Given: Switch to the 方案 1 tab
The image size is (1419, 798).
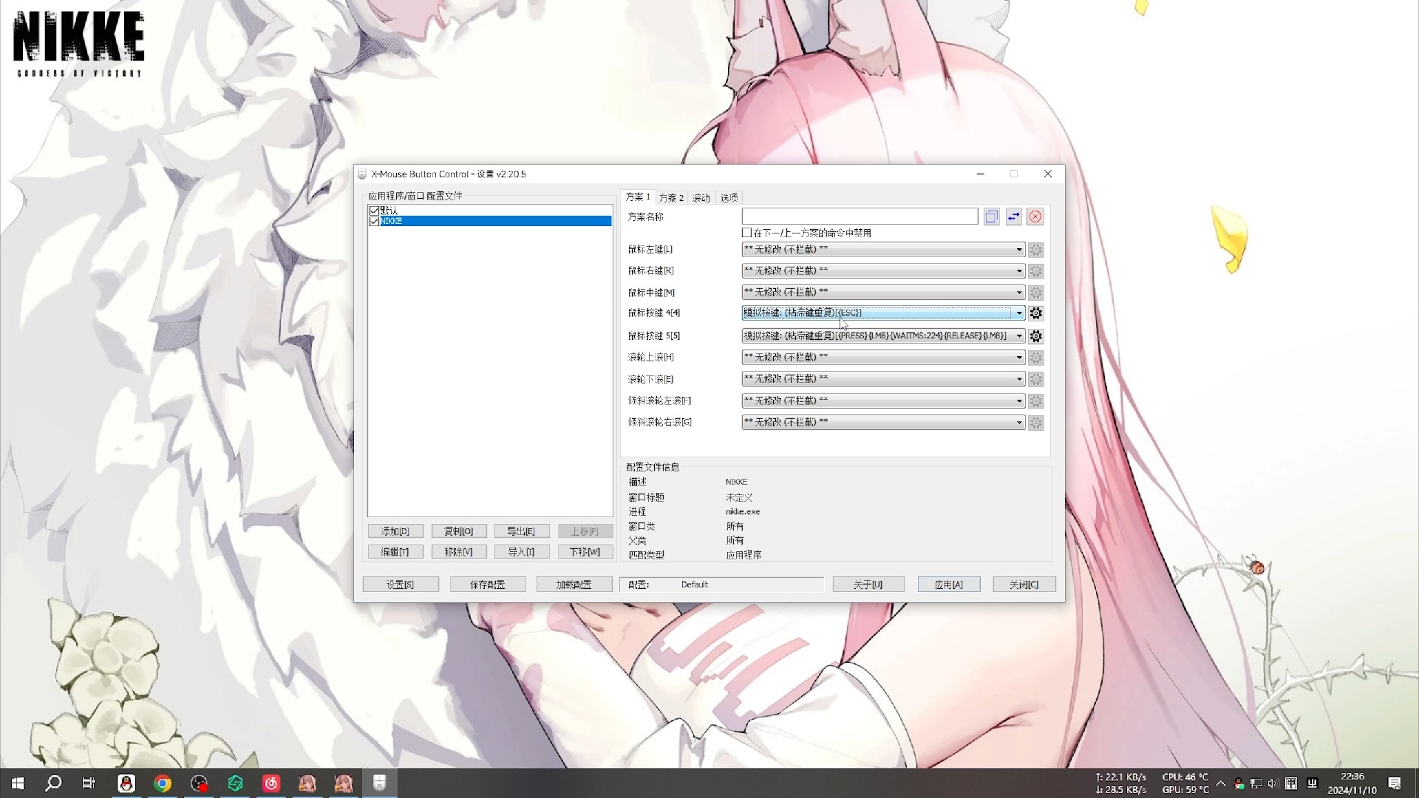Looking at the screenshot, I should [x=638, y=197].
